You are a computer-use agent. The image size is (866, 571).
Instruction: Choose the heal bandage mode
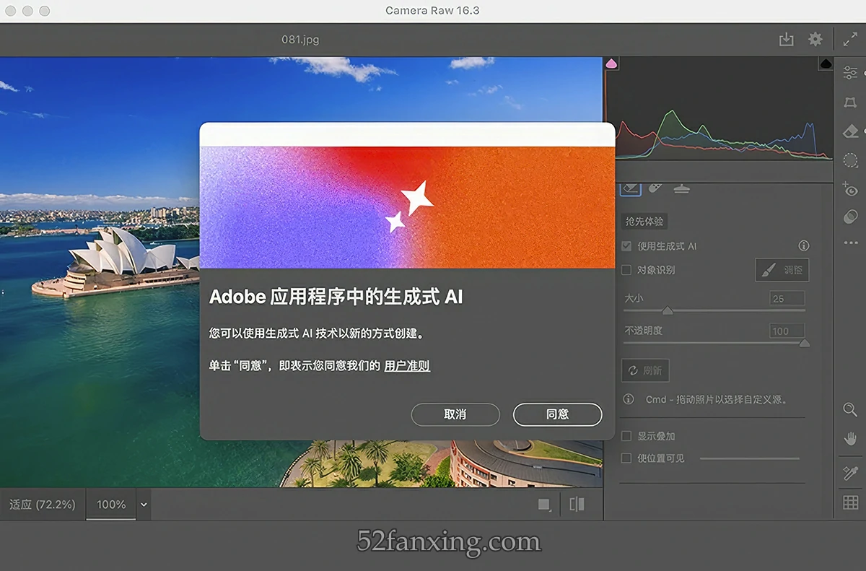[x=655, y=188]
